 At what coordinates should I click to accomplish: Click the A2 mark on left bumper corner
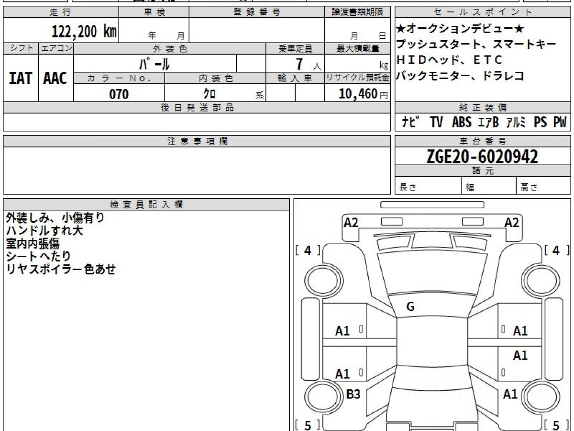pos(351,222)
